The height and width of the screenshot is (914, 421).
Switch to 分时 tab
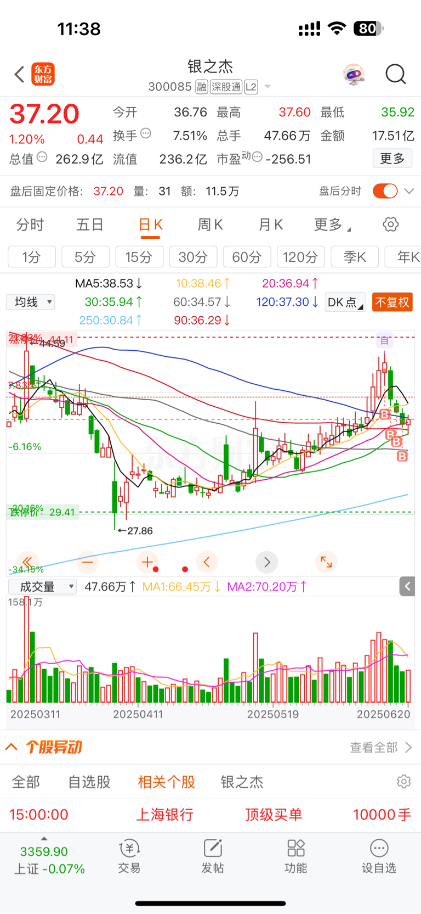30,225
